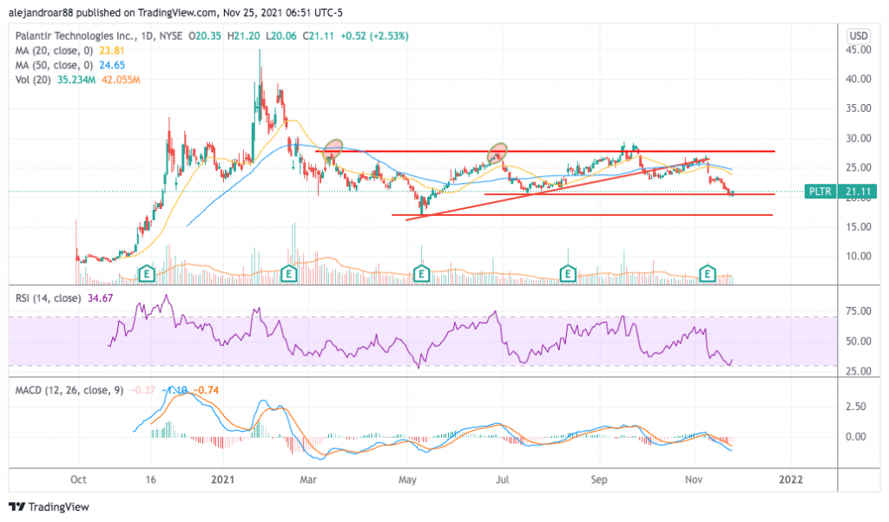Click the RSI 25.00 axis label
Screen dimensions: 889x522
859,371
